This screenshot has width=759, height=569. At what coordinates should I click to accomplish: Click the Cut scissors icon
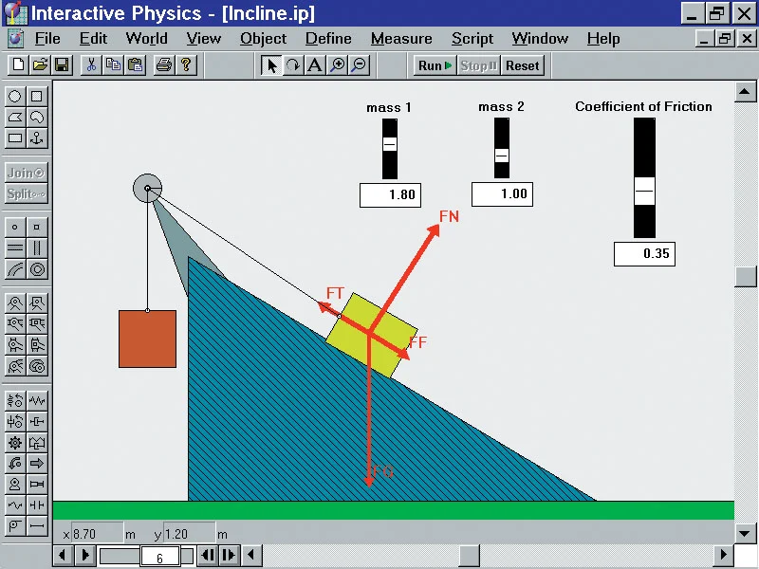click(92, 65)
